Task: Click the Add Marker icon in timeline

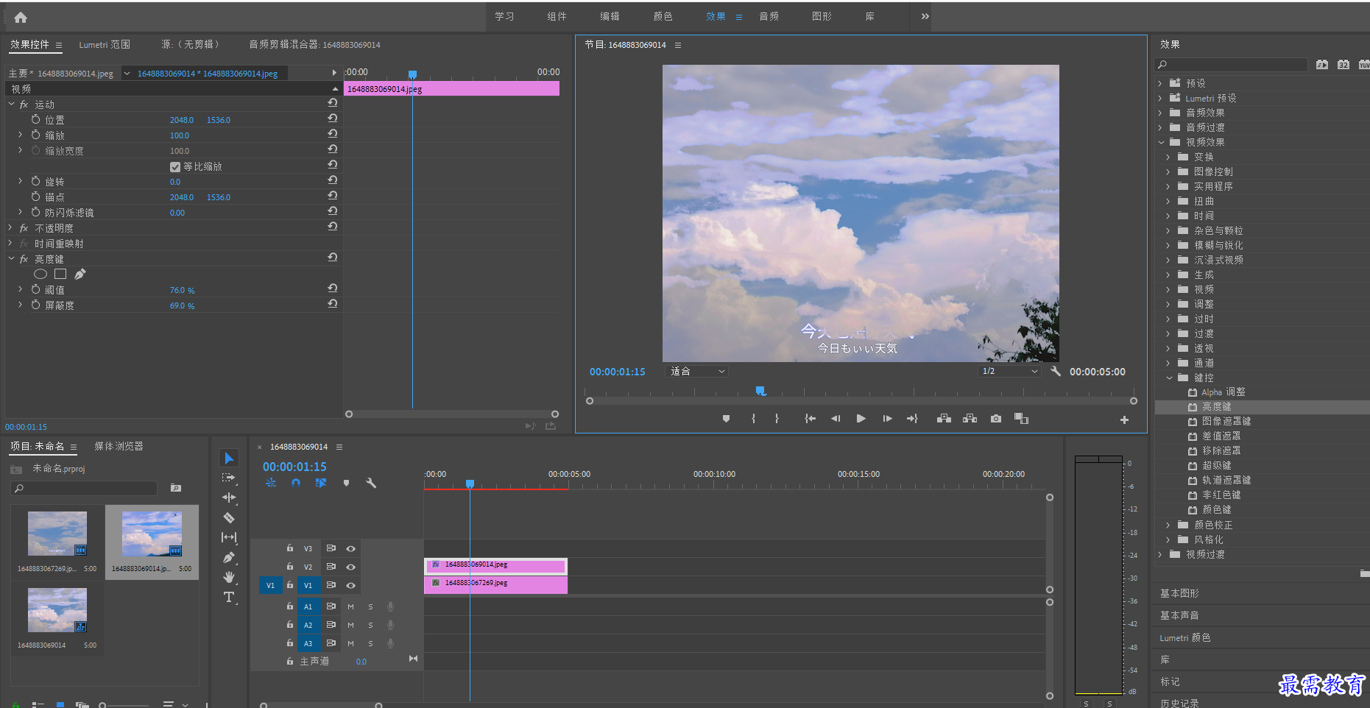Action: click(x=346, y=484)
